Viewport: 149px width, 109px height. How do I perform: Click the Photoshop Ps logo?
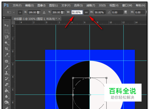pyautogui.click(x=6, y=5)
